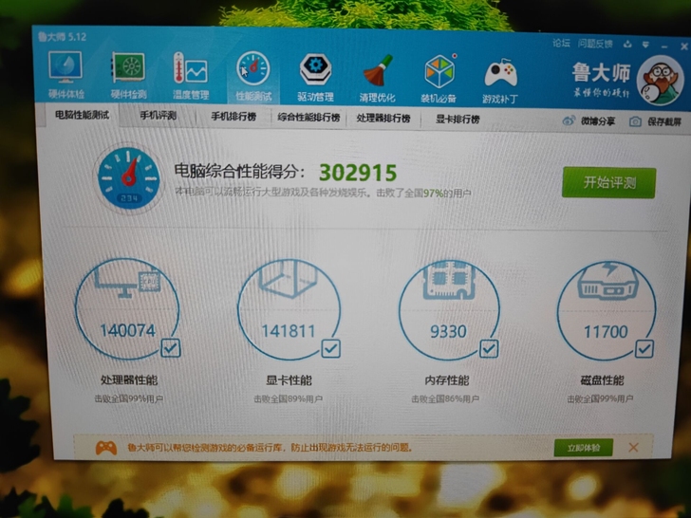Click the notification message about 游戏必备运行库
The height and width of the screenshot is (518, 691).
click(270, 448)
